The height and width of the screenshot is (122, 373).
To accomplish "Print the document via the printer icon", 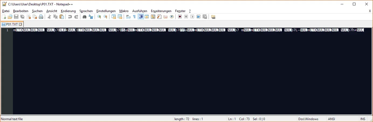I will pyautogui.click(x=41, y=17).
